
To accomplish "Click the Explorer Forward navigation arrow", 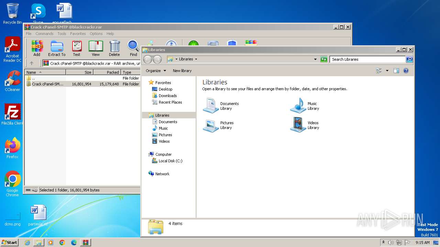I will pyautogui.click(x=157, y=59).
